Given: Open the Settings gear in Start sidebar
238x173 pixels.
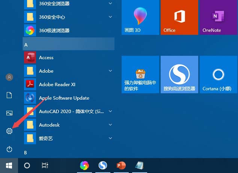Looking at the screenshot, I should [9, 131].
